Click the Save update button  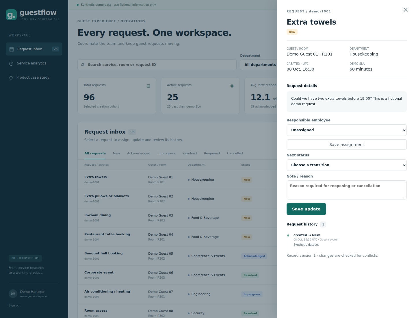pyautogui.click(x=306, y=209)
